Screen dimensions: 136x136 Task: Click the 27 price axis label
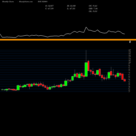click(129, 88)
